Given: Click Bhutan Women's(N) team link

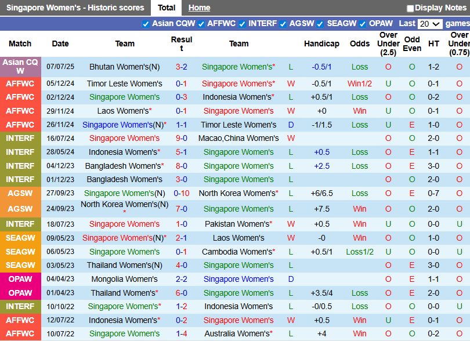Looking at the screenshot, I should tap(124, 67).
